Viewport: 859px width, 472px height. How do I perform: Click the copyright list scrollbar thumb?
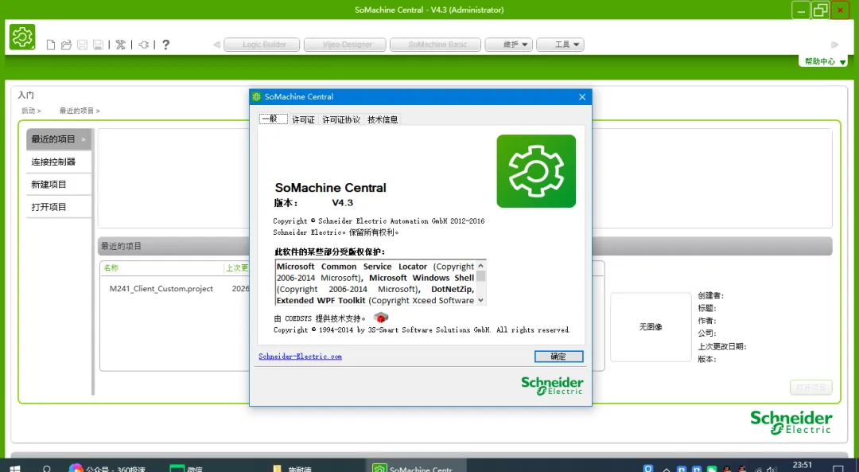(x=481, y=275)
